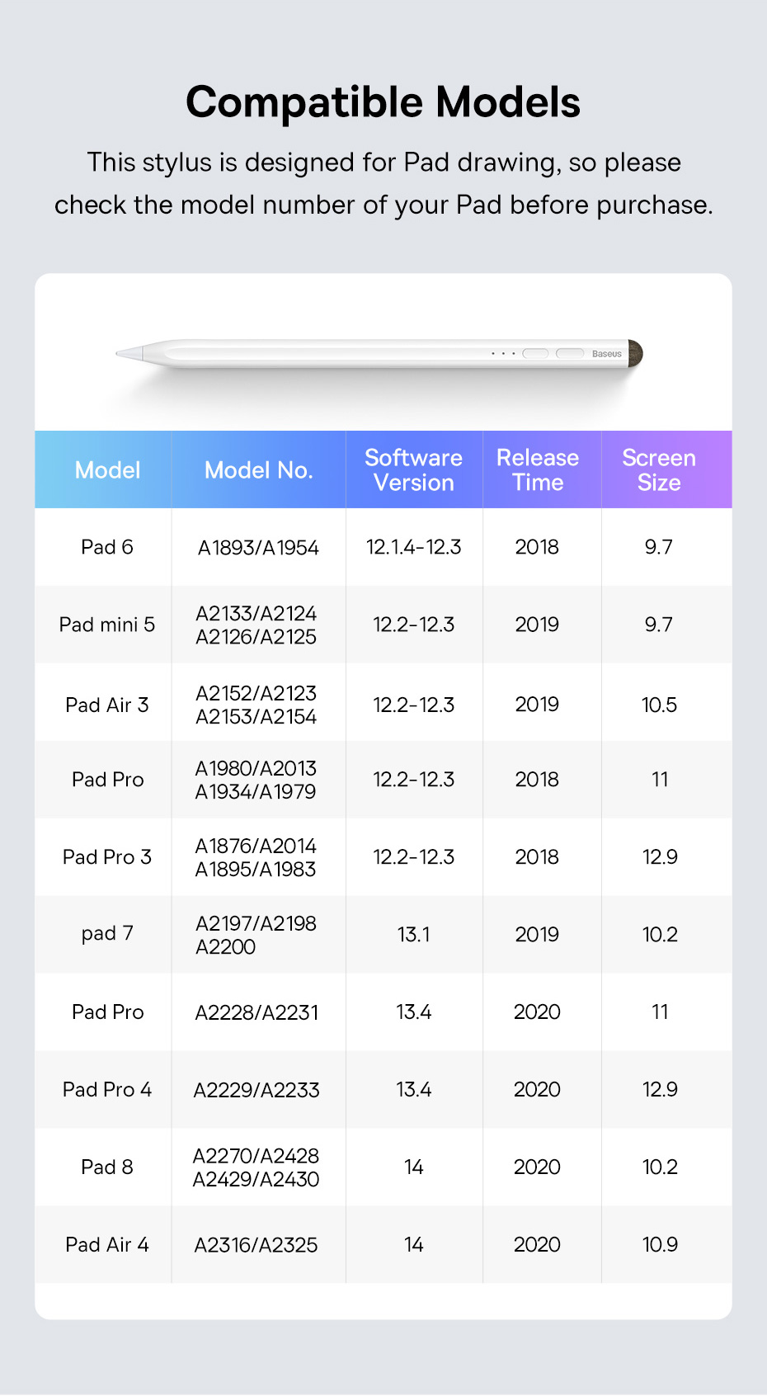Select the "Pad Pro 4" row label
This screenshot has height=1396, width=767.
pyautogui.click(x=106, y=1090)
